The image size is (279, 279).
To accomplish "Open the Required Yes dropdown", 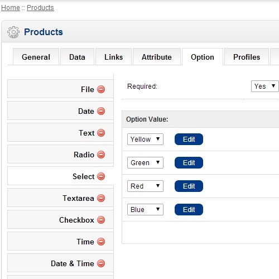I will point(264,86).
